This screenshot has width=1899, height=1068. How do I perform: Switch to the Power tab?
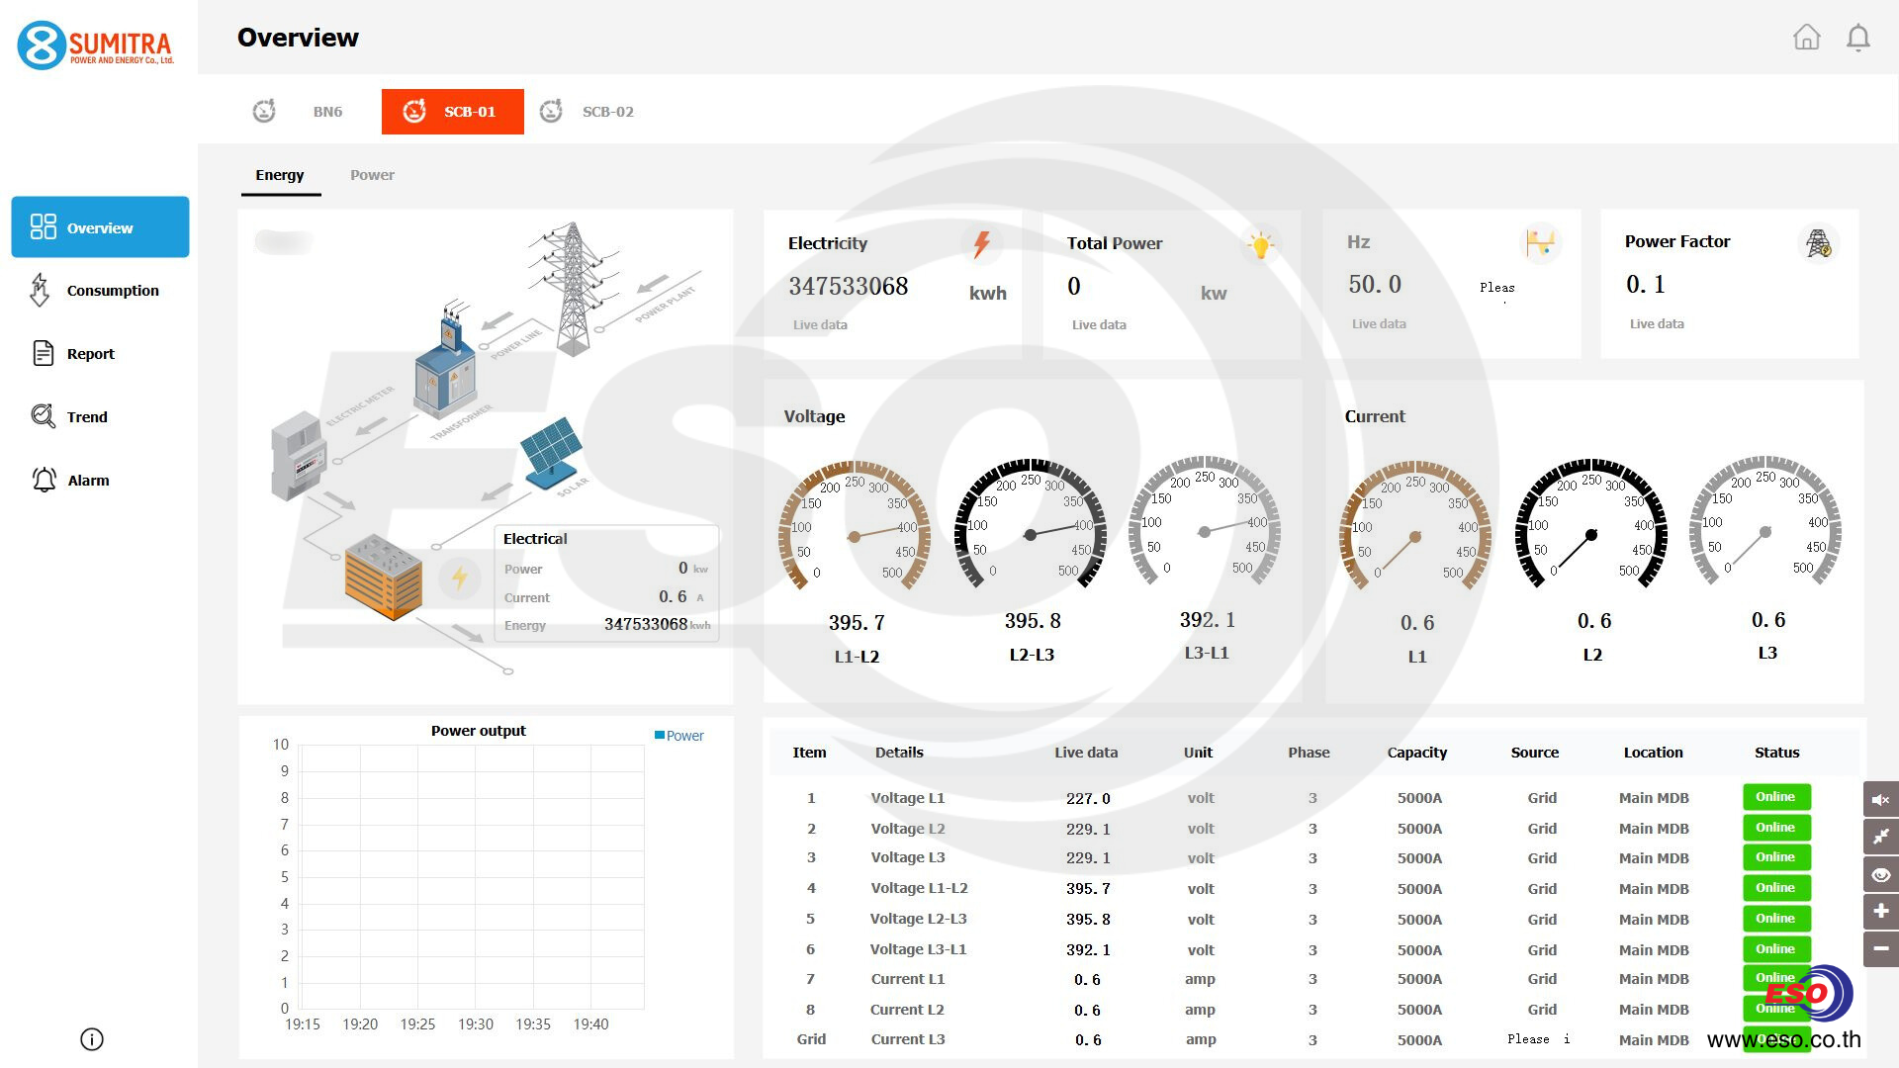[x=372, y=175]
